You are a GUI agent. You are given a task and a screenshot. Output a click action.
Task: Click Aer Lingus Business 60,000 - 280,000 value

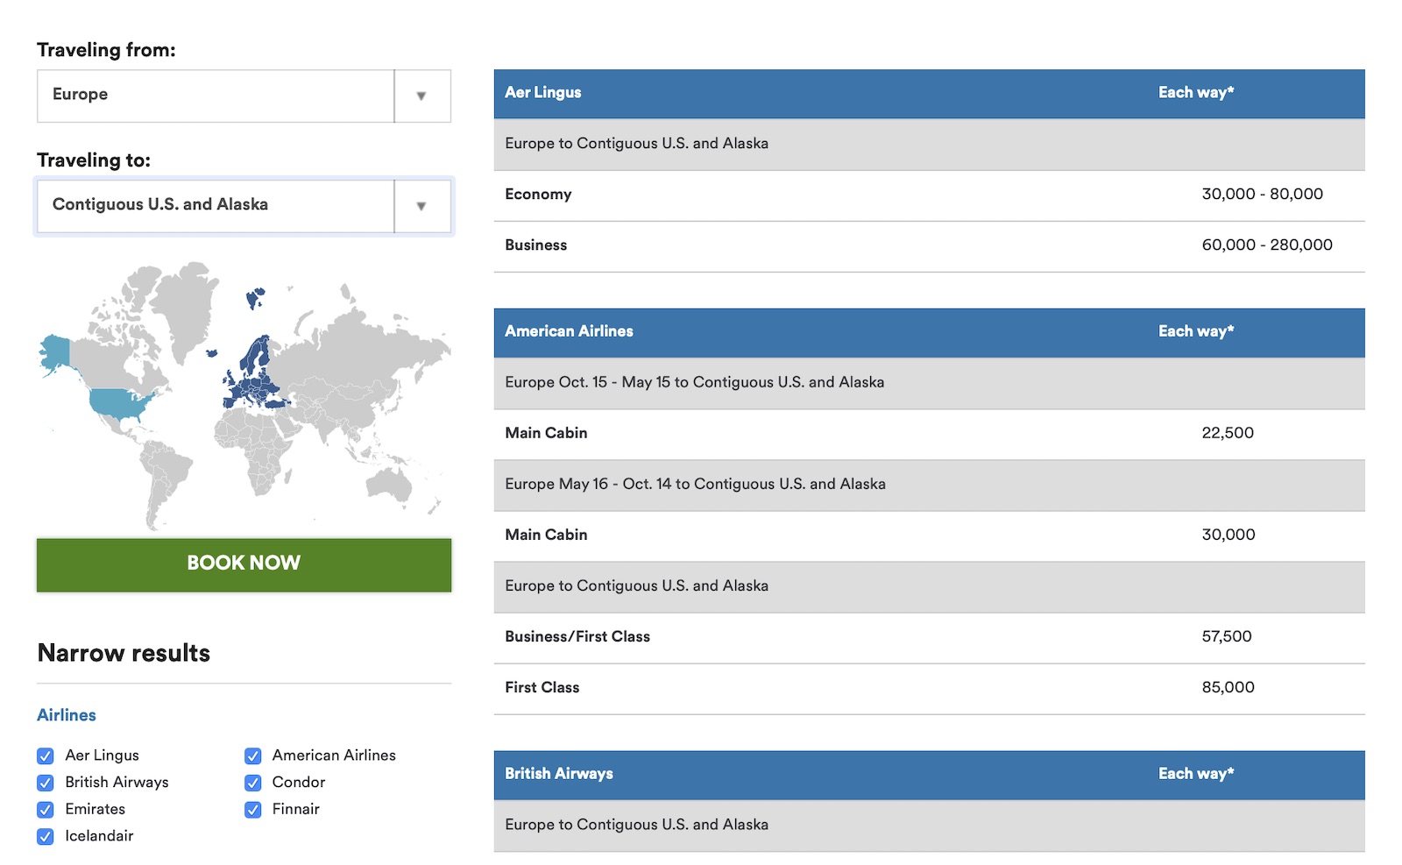click(x=1267, y=245)
